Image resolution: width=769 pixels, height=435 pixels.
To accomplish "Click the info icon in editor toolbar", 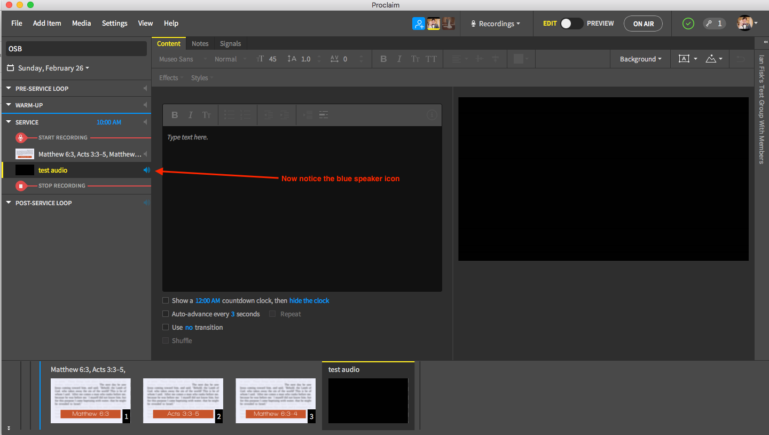I will pyautogui.click(x=432, y=115).
